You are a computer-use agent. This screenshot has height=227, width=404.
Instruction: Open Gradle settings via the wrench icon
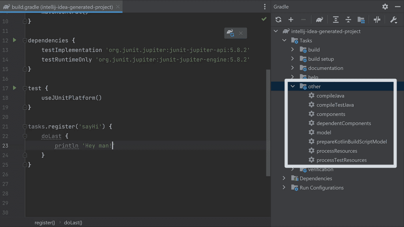[x=393, y=19]
